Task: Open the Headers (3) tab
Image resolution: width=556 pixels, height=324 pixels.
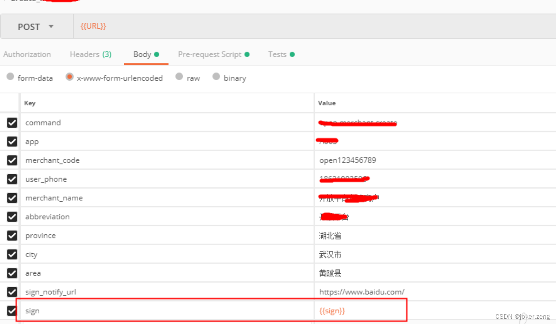Action: click(90, 54)
